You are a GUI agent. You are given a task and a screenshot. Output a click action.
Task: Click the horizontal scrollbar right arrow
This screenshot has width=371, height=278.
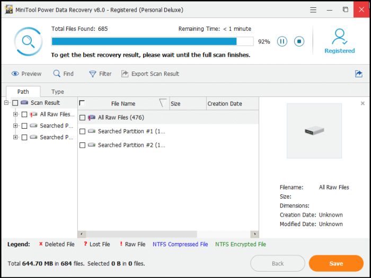tap(254, 234)
